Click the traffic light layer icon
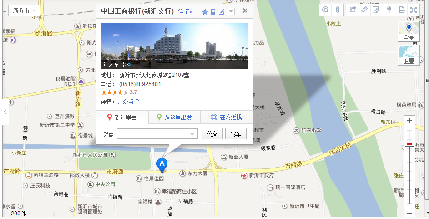429x219 pixels. pos(338,10)
